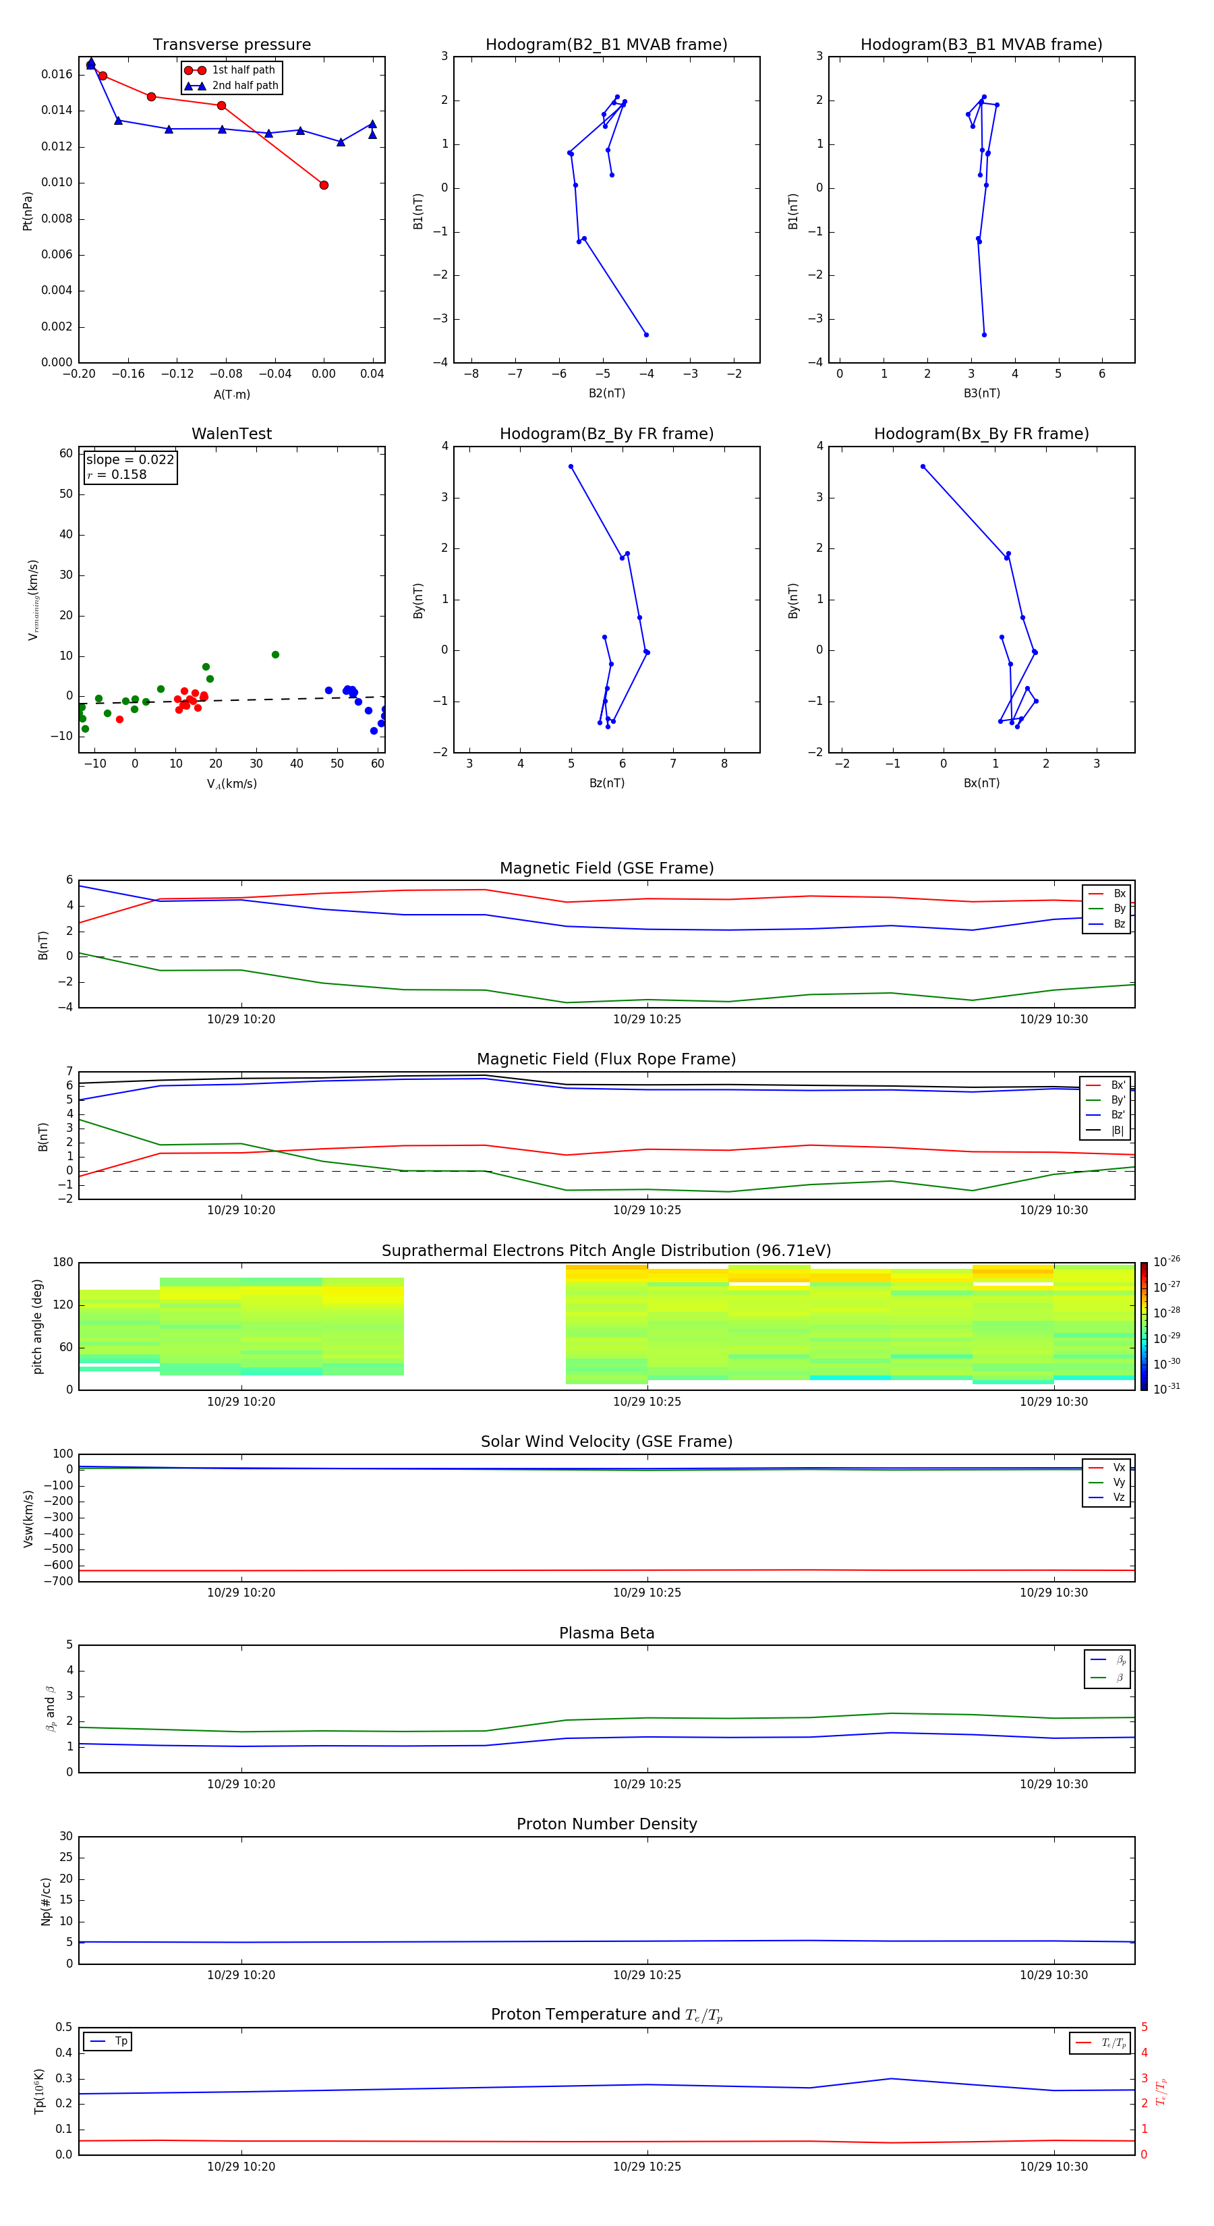Click the Vy legend entry
This screenshot has height=2226, width=1214.
pyautogui.click(x=1107, y=1483)
